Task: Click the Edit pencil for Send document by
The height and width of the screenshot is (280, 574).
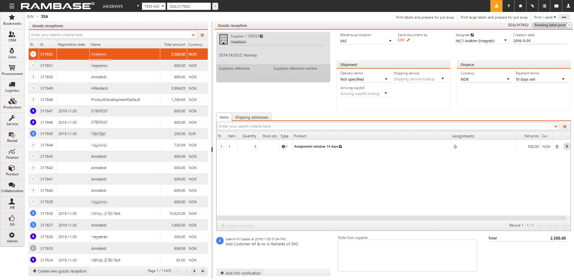Action: 408,40
